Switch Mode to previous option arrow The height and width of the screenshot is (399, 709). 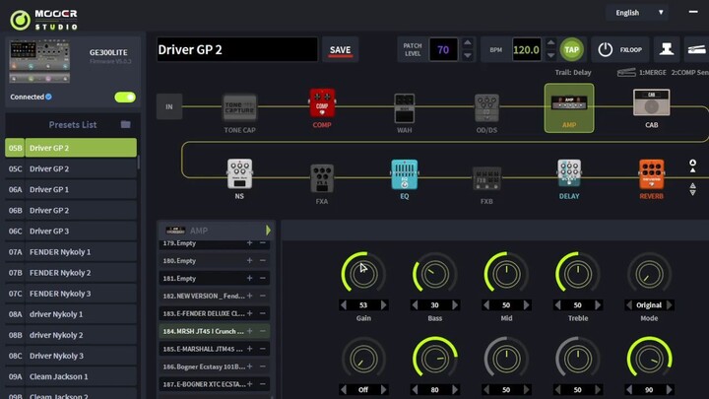[629, 305]
